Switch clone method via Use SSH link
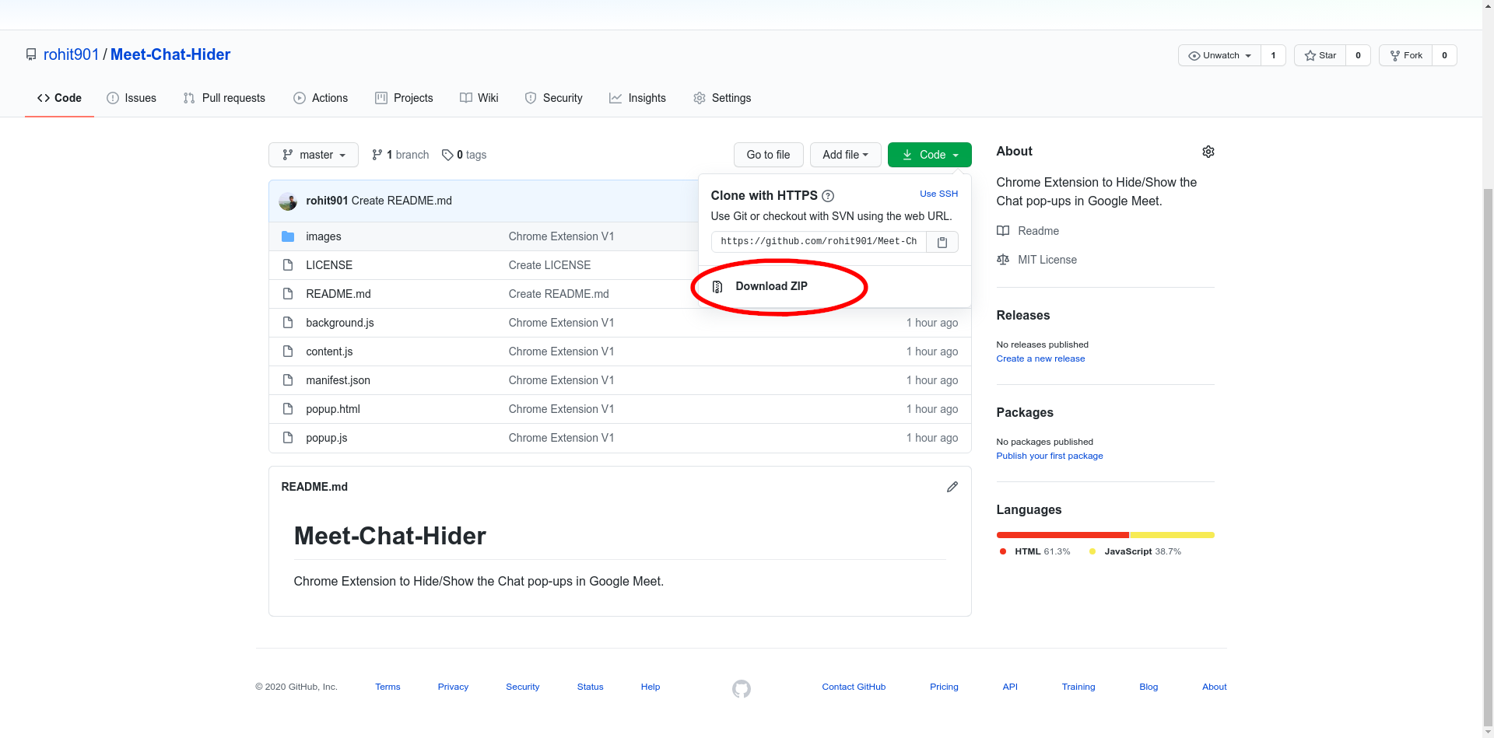Viewport: 1494px width, 738px height. tap(938, 194)
